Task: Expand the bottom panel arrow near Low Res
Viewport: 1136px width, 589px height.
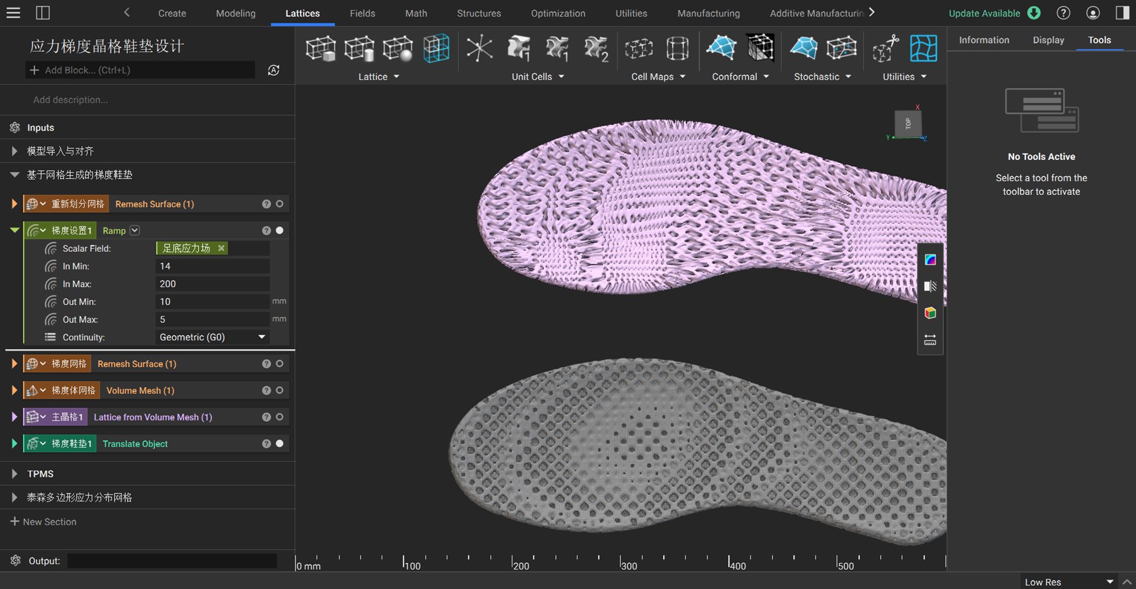Action: (x=1127, y=581)
